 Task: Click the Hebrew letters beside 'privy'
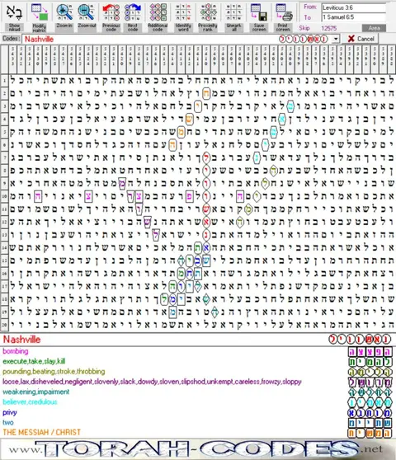370,413
